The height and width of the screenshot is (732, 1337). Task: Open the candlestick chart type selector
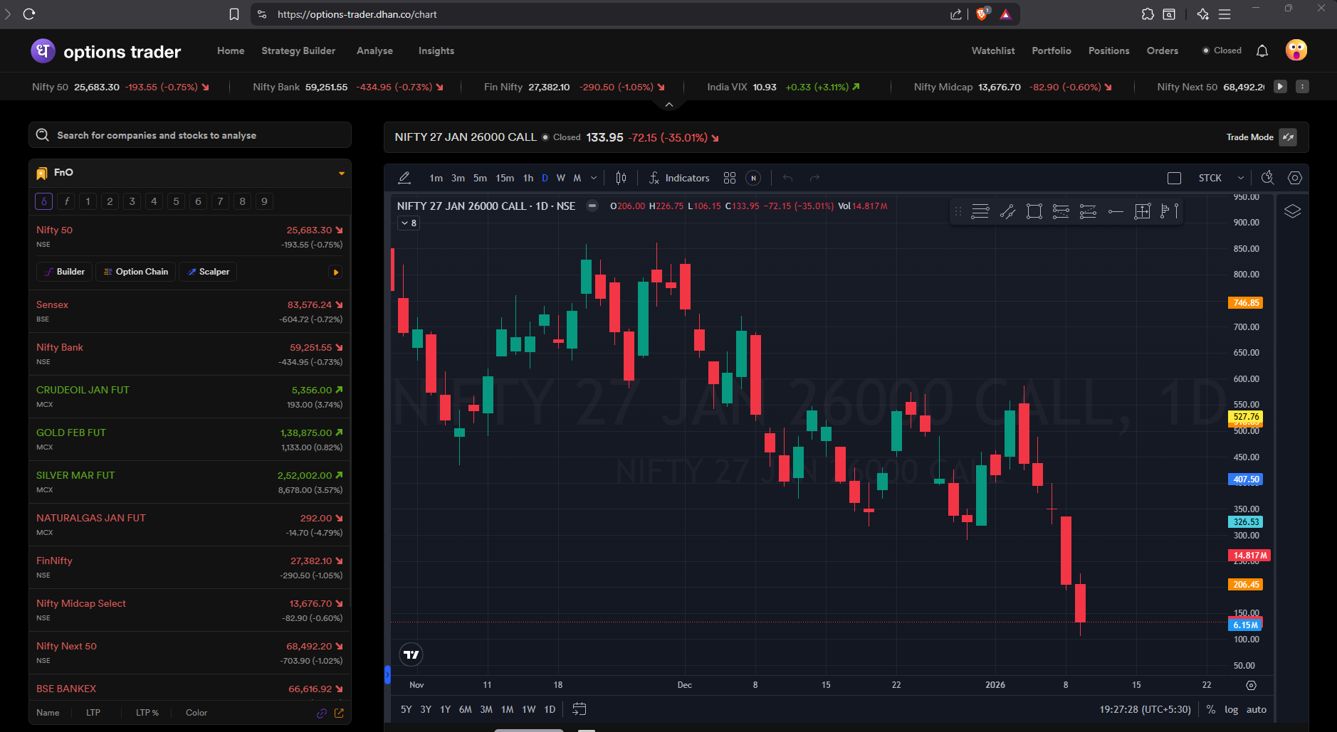(621, 178)
